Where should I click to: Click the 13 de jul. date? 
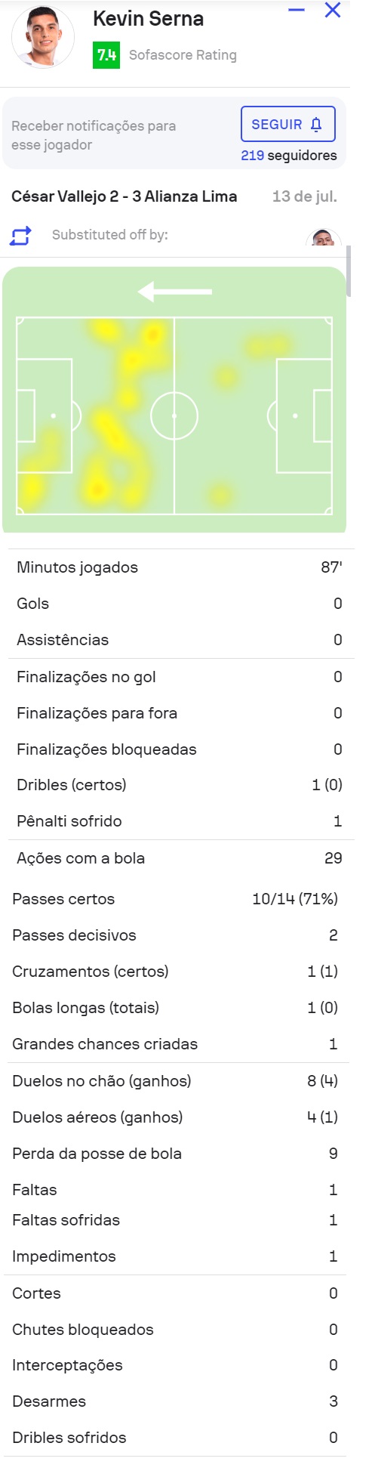pos(305,196)
